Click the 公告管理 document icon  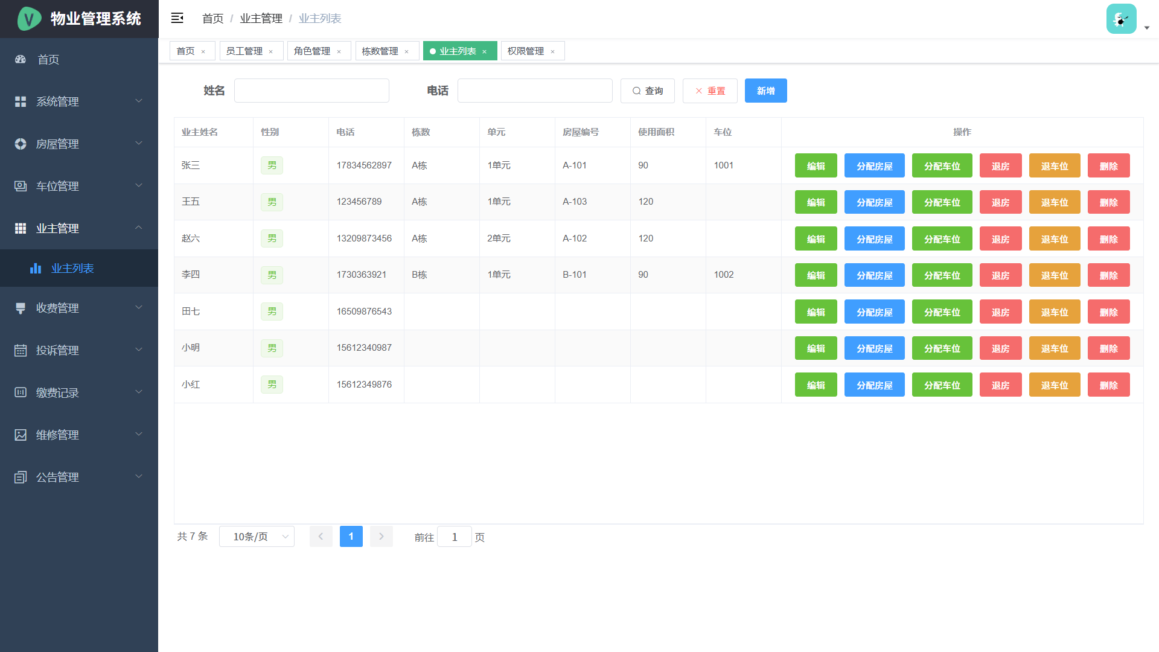[x=21, y=477]
